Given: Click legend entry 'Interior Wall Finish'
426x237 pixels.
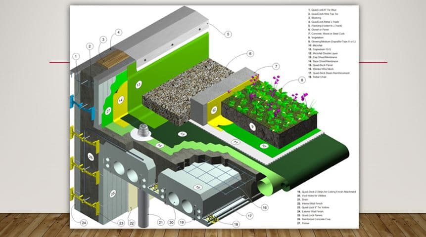Looking at the screenshot, I should pyautogui.click(x=312, y=203).
